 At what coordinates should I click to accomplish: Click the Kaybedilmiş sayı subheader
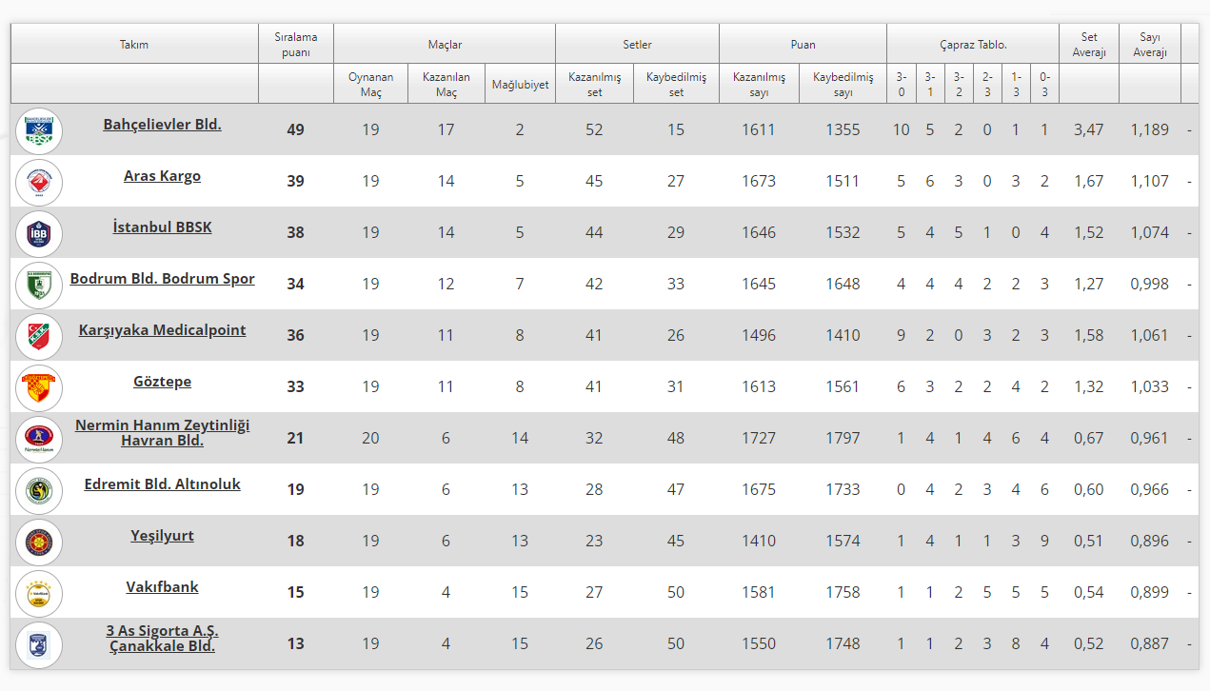pos(843,85)
